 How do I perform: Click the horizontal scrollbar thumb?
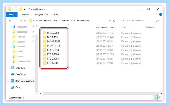tap(101, 94)
